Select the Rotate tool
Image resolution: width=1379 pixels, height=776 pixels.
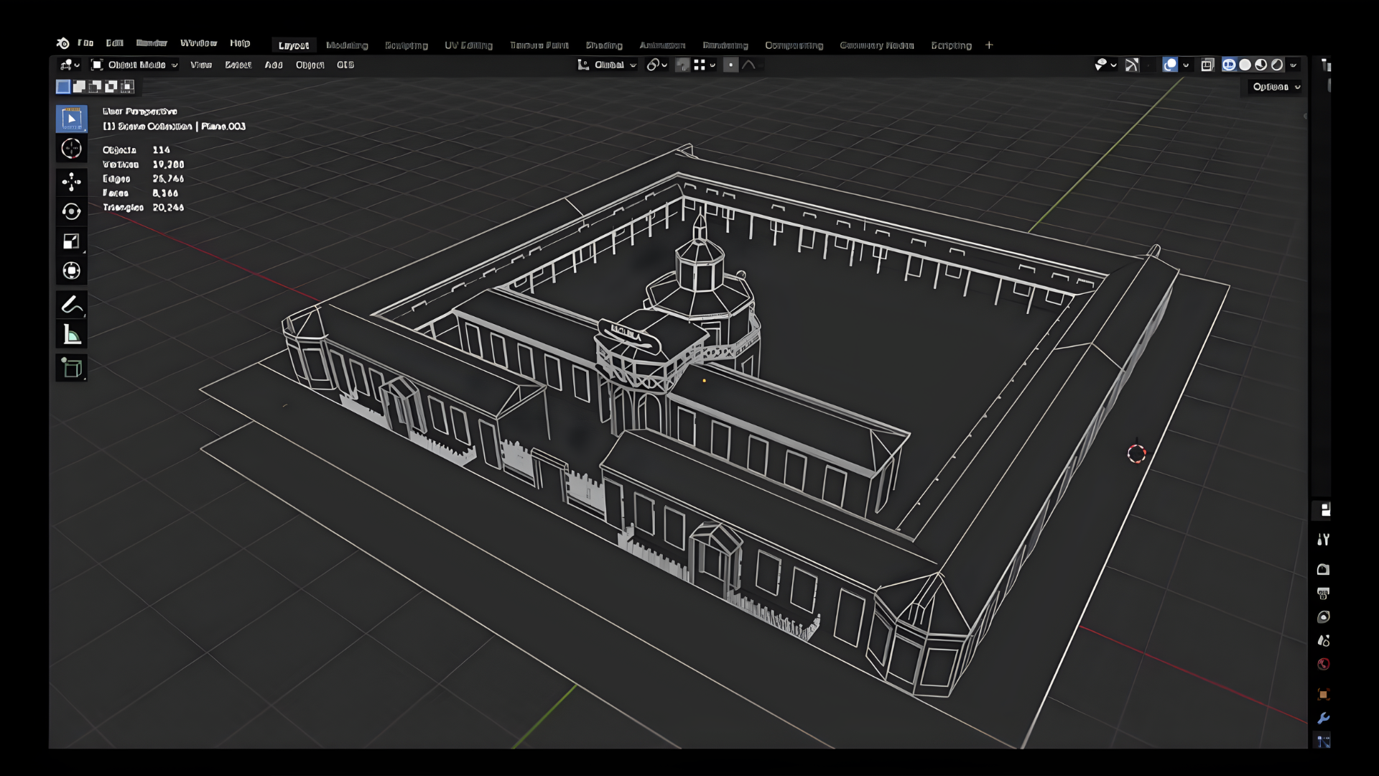pos(71,211)
